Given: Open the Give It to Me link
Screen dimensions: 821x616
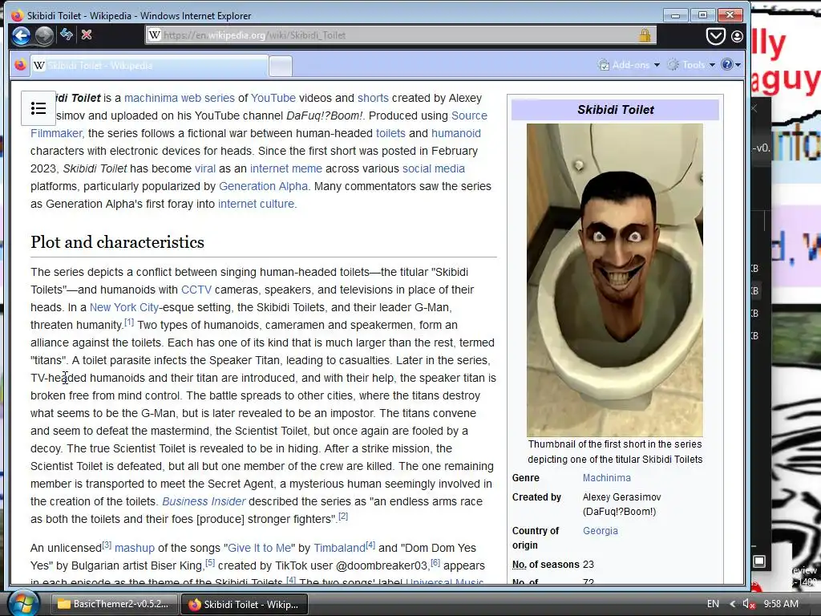Looking at the screenshot, I should [x=260, y=548].
